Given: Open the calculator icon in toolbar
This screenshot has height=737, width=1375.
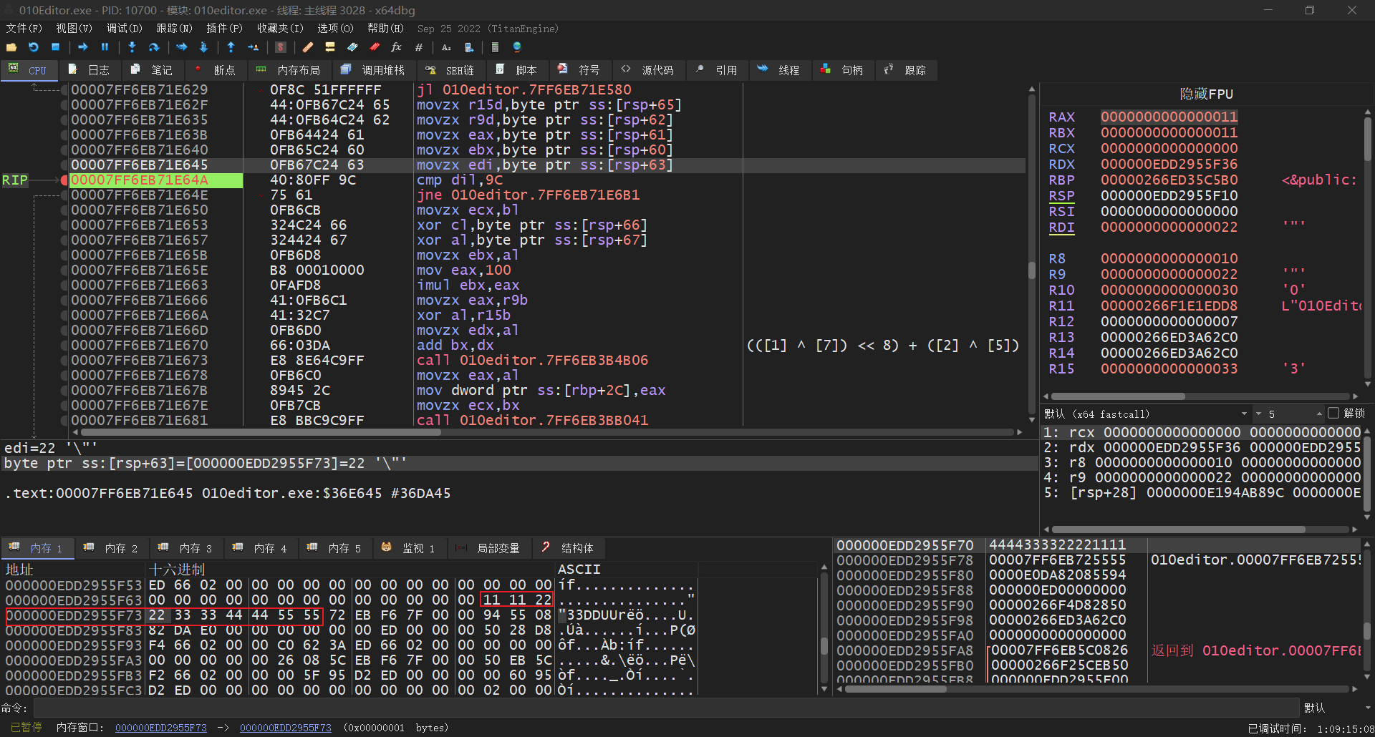Looking at the screenshot, I should [x=495, y=47].
